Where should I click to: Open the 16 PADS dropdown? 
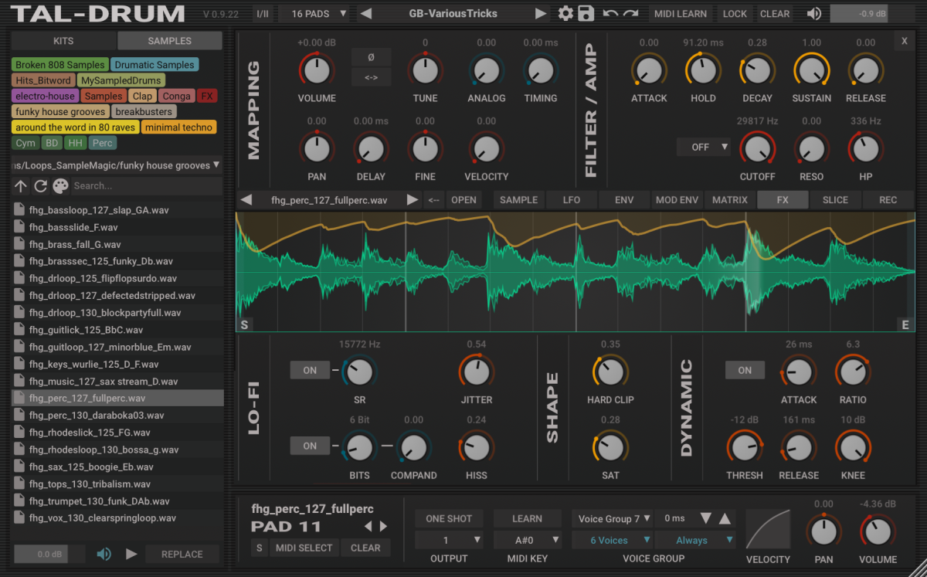(317, 13)
